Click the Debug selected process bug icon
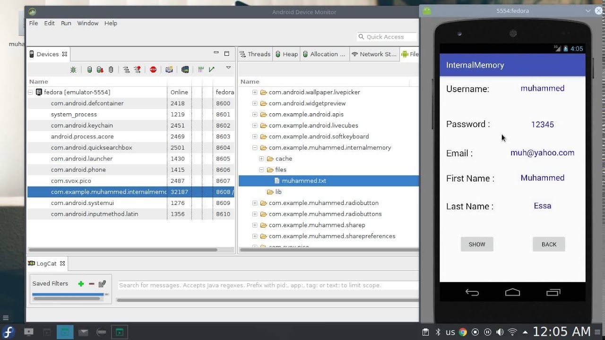Screen dimensions: 605x340 click(x=73, y=69)
